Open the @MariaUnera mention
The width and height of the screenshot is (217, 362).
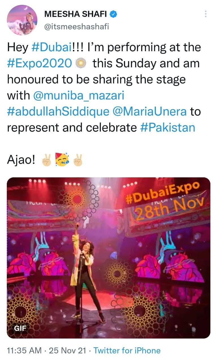click(150, 112)
